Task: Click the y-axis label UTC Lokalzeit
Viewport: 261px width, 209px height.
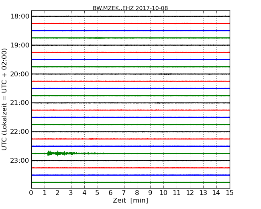Action: (5, 99)
